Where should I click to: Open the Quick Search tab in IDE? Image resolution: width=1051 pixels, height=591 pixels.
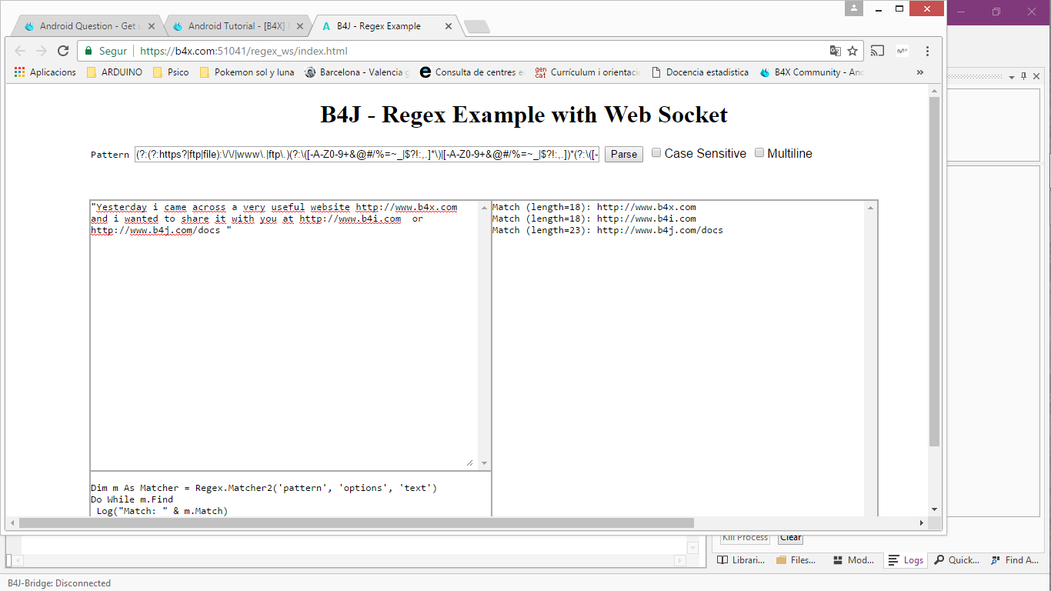(x=956, y=560)
